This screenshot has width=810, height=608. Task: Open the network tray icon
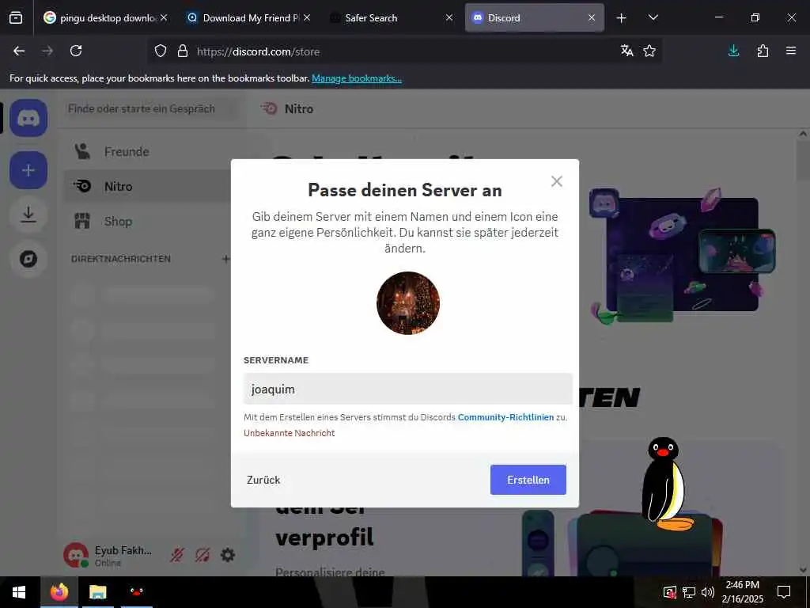point(689,592)
